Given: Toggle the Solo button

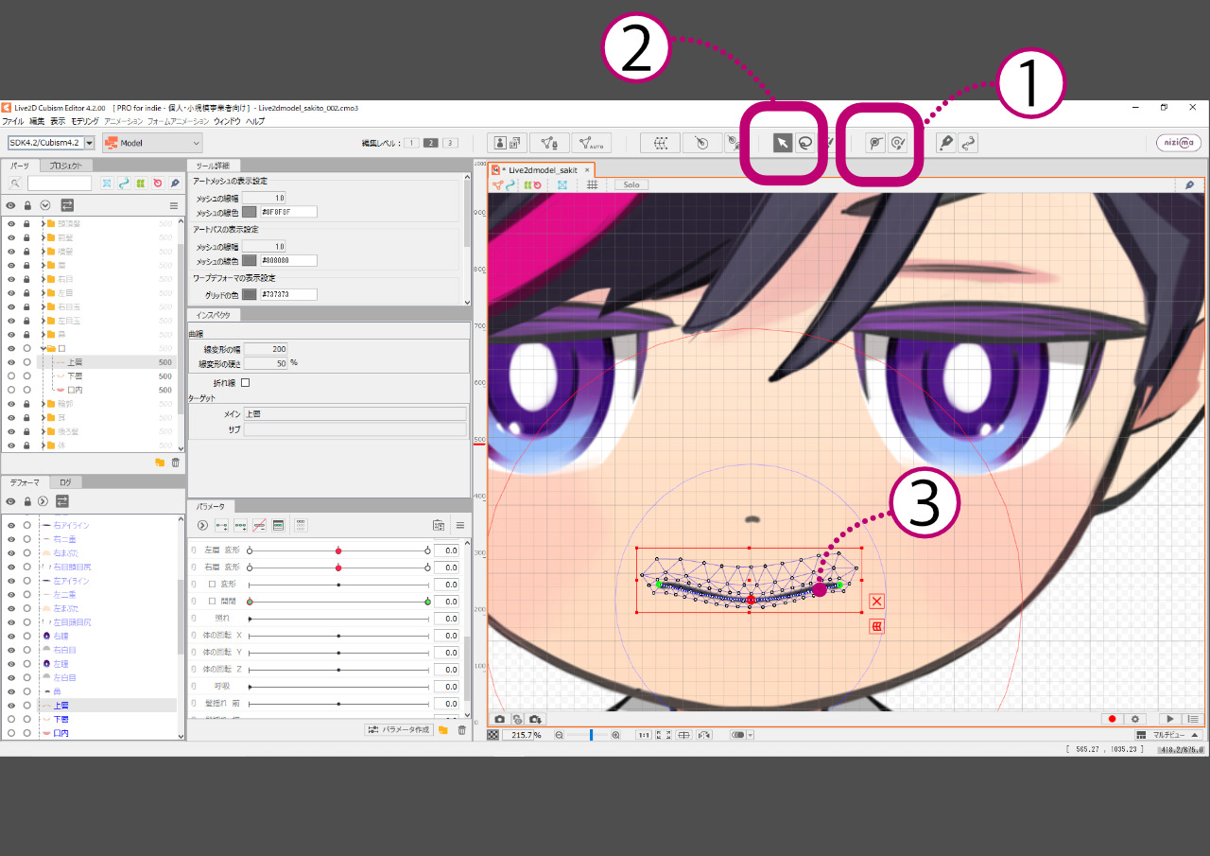Looking at the screenshot, I should (631, 184).
